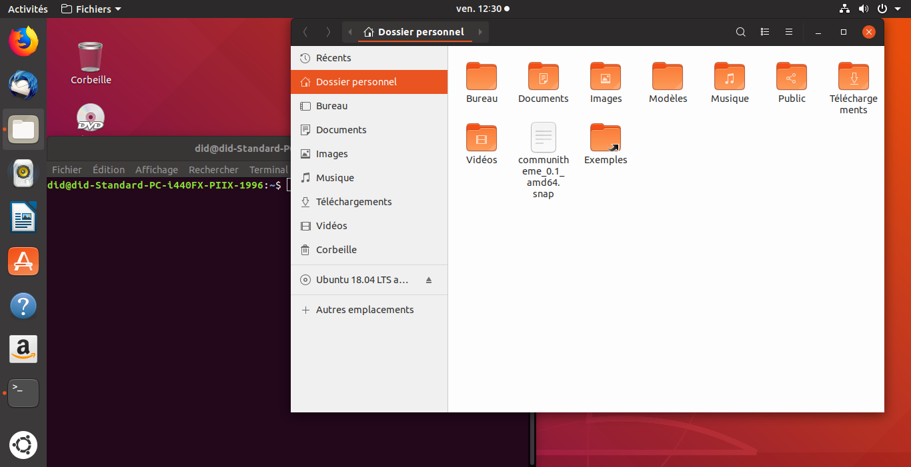Open the Terminal menu in Terminal window

[x=268, y=170]
